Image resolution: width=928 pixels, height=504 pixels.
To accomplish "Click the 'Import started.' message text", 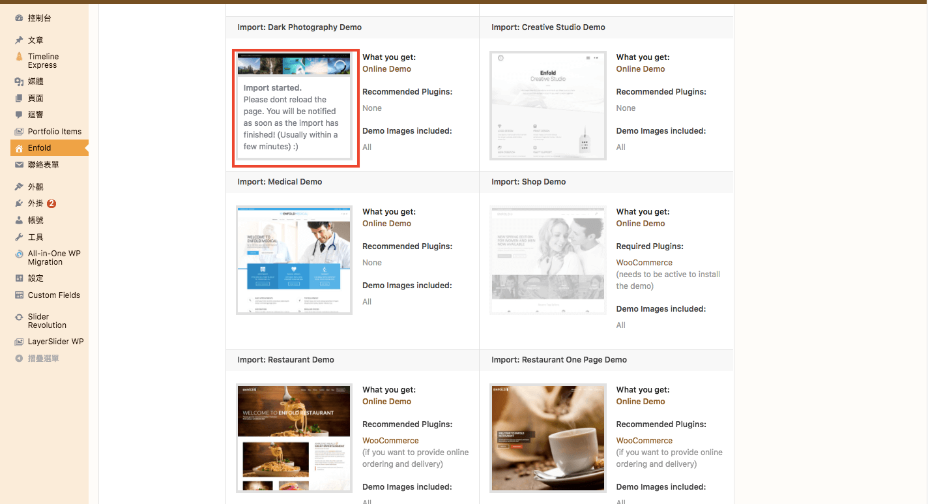I will click(272, 88).
